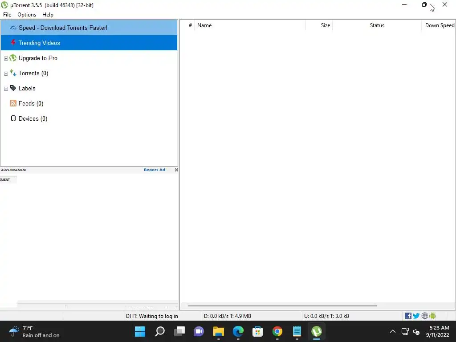Open Microsoft Store from taskbar
Viewport: 456px width, 342px height.
258,331
